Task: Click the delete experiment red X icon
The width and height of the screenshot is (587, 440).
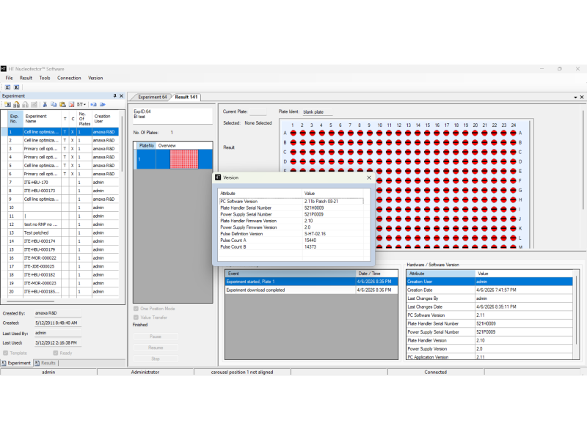Action: [x=71, y=104]
